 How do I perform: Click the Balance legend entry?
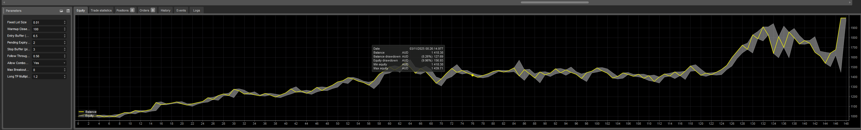point(87,112)
